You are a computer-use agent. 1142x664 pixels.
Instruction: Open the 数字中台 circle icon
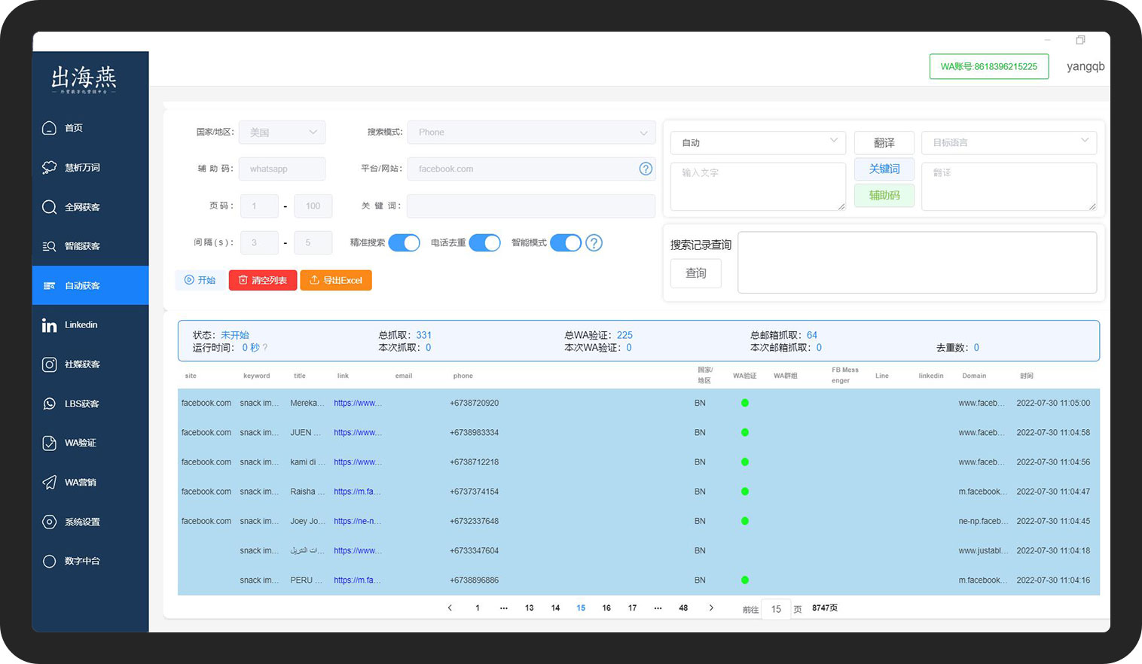(49, 561)
